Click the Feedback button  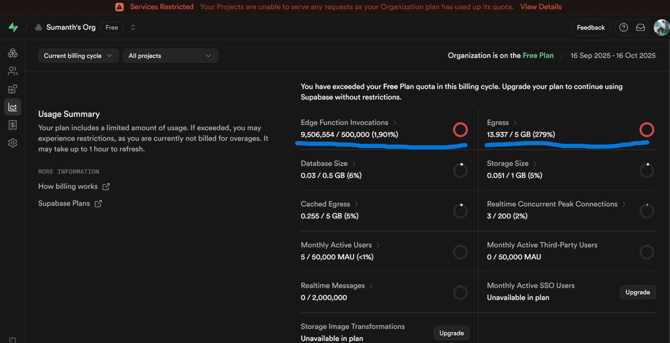tap(591, 27)
